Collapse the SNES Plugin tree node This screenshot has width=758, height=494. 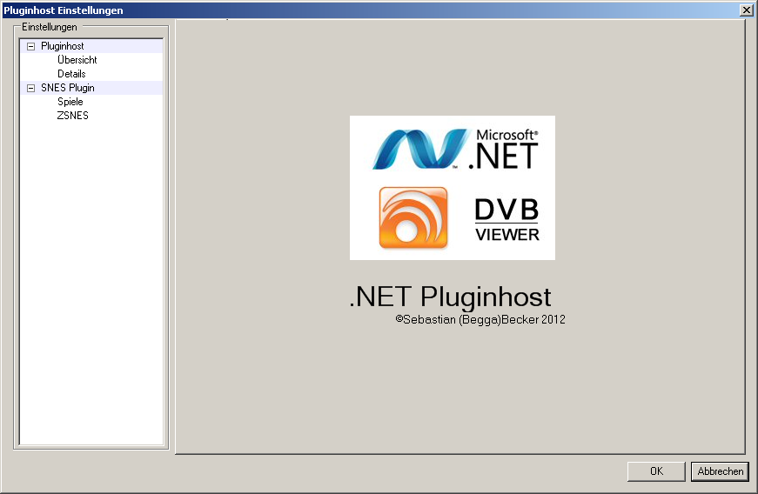(31, 88)
